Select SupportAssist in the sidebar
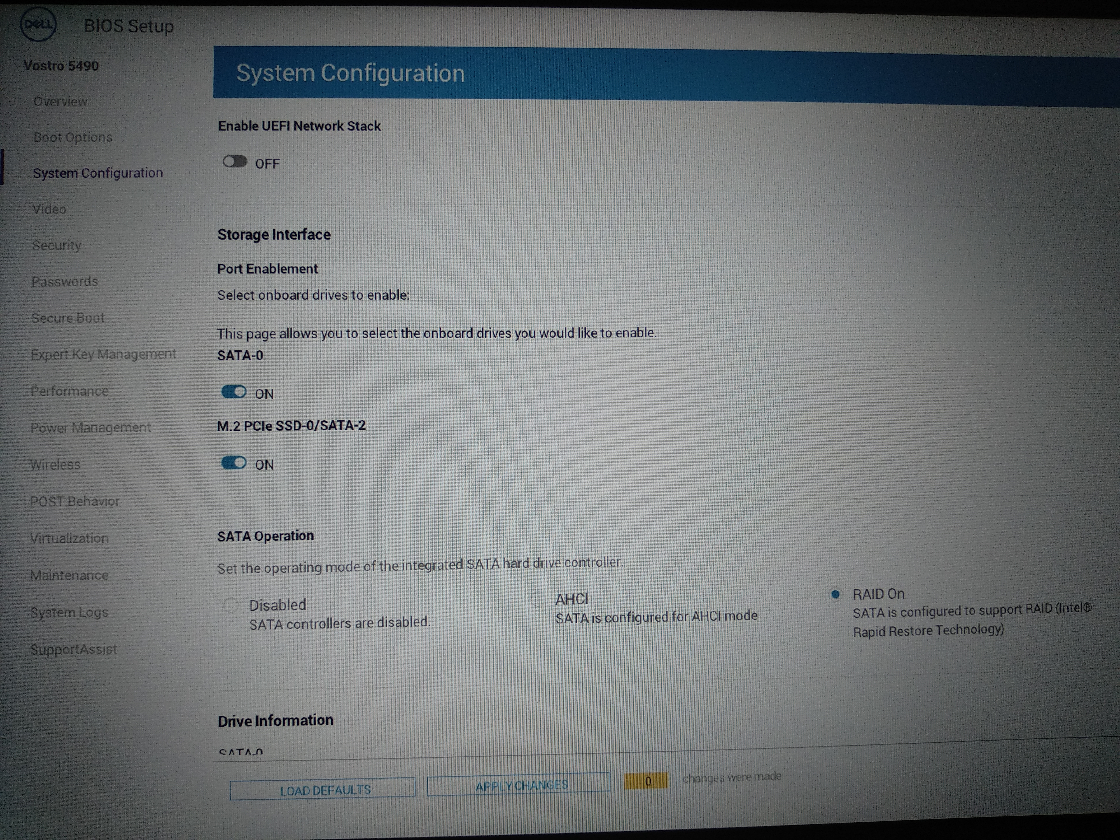This screenshot has height=840, width=1120. (73, 649)
